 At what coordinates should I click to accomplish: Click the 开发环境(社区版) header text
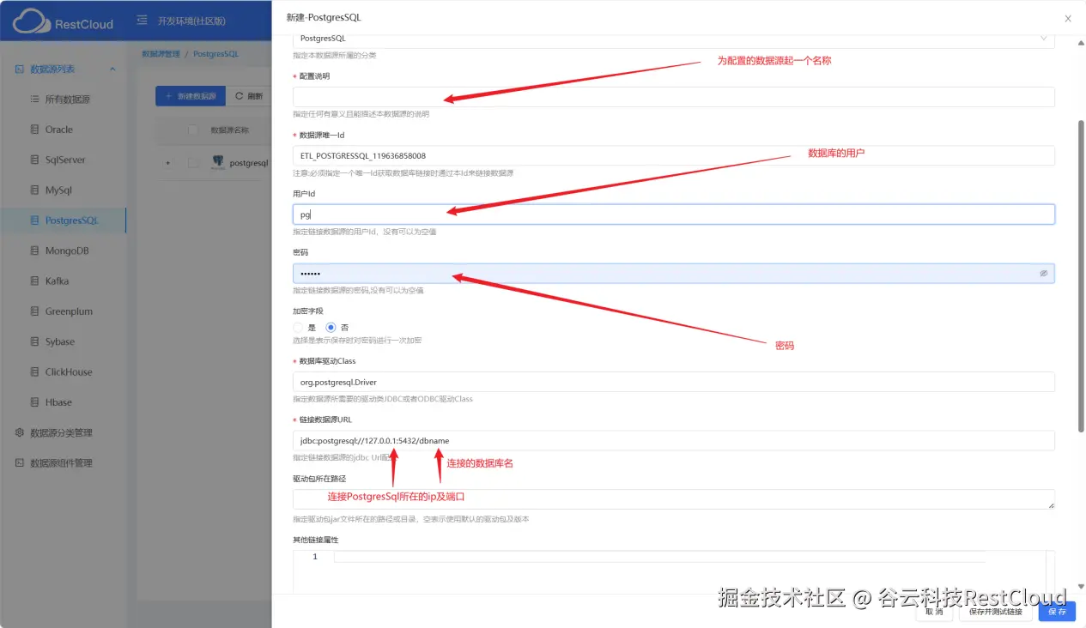193,21
